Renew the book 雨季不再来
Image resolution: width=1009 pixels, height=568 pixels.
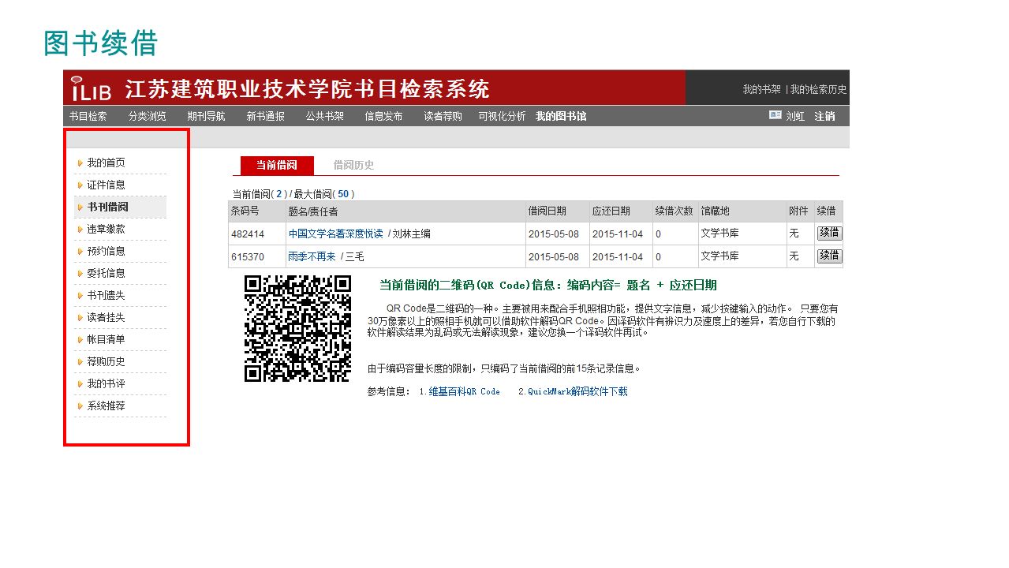click(829, 256)
